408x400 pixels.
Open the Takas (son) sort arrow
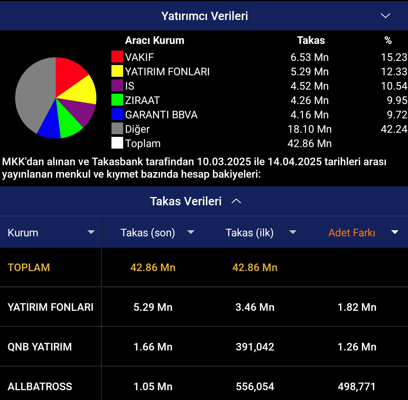[x=191, y=232]
